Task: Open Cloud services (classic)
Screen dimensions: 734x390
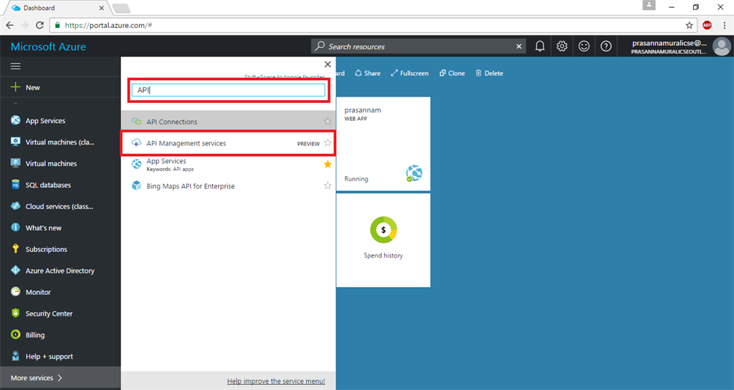Action: (60, 206)
